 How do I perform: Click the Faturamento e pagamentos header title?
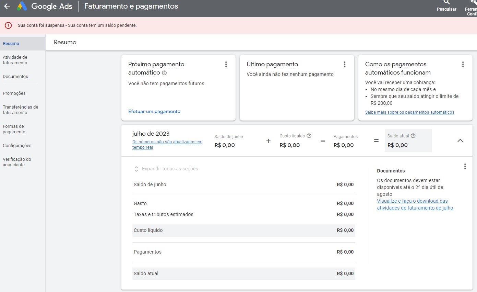pyautogui.click(x=131, y=6)
